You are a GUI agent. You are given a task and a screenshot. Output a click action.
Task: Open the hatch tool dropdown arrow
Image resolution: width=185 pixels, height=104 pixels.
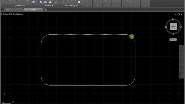pos(36,2)
